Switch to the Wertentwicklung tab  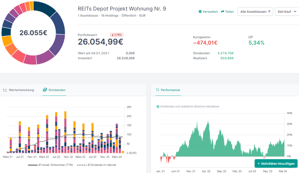click(19, 90)
